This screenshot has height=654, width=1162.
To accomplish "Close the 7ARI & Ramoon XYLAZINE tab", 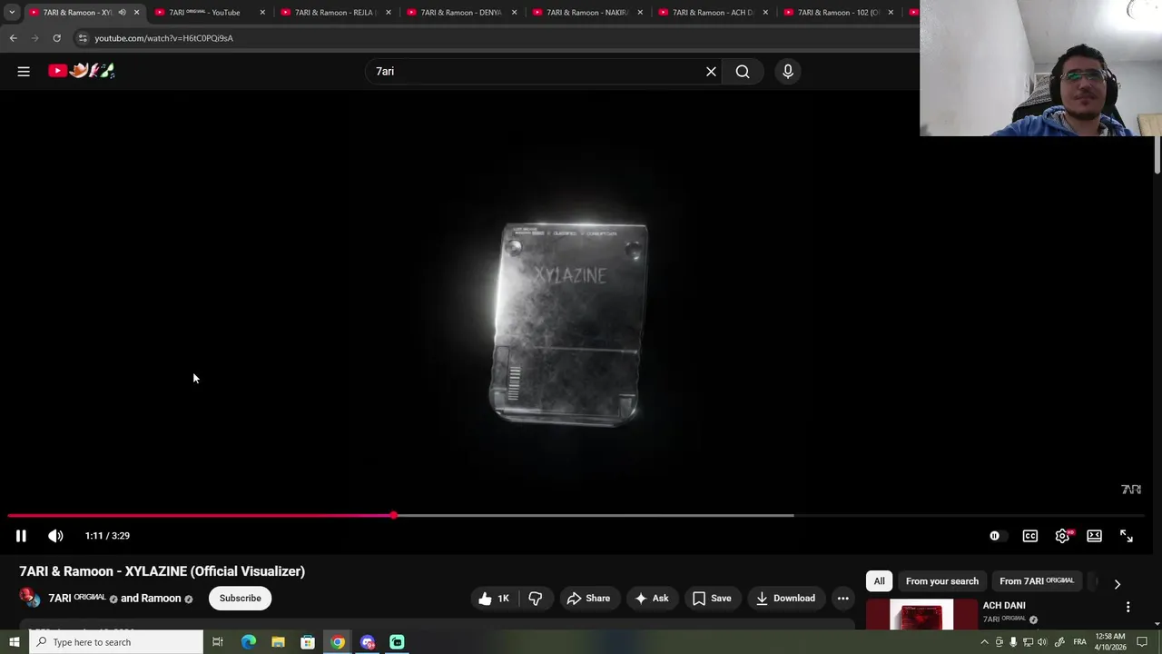I will [136, 13].
